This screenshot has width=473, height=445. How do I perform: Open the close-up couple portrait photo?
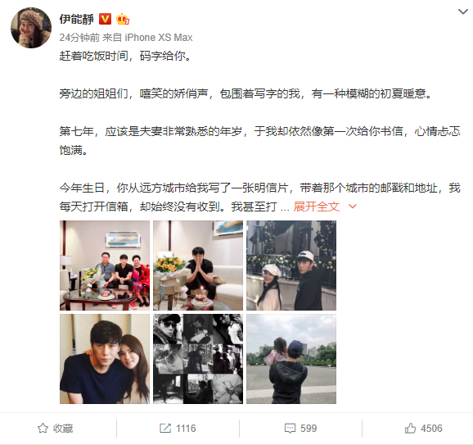click(105, 359)
